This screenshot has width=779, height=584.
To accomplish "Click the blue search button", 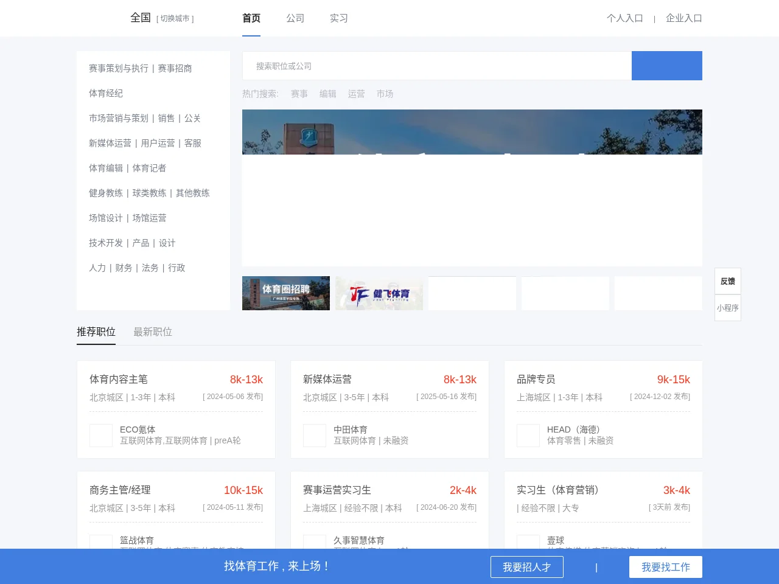I will 667,66.
